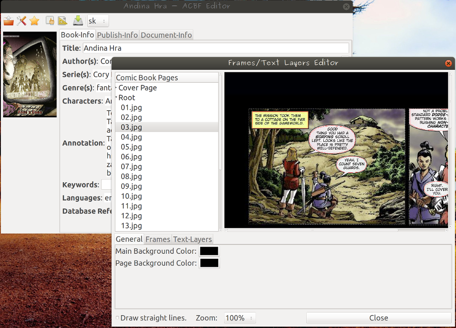Pick 11.jpg in Comic Book Pages
456x328 pixels.
click(x=131, y=206)
